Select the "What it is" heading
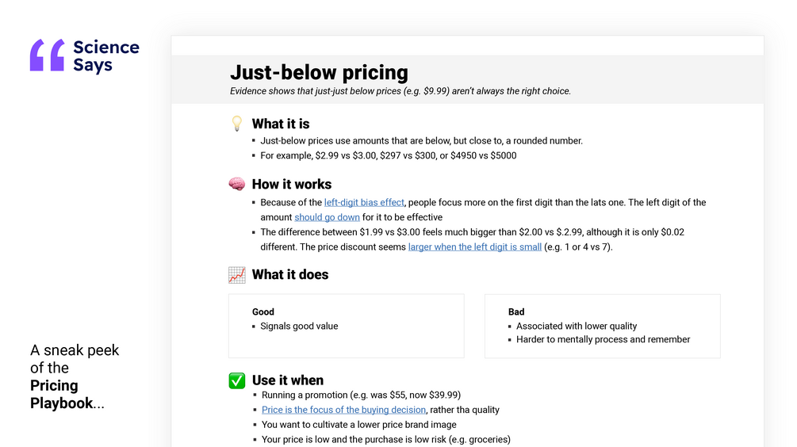 [x=281, y=124]
